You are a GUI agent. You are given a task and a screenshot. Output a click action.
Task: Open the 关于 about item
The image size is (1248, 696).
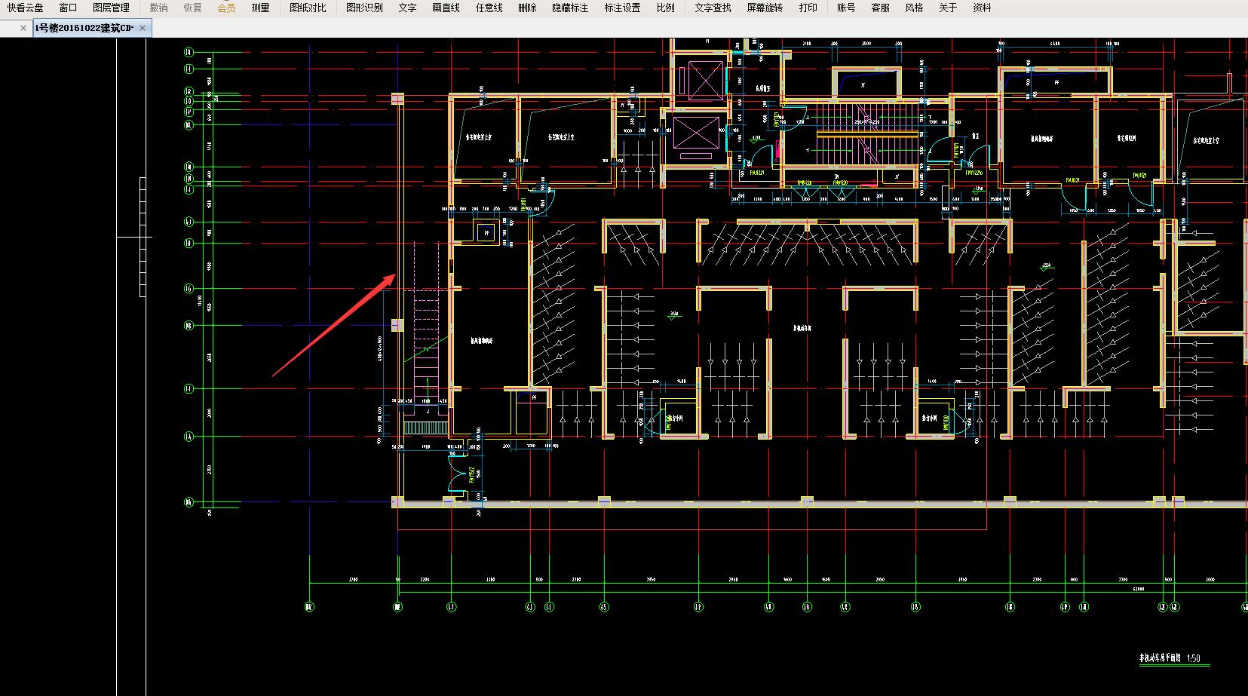tap(948, 8)
